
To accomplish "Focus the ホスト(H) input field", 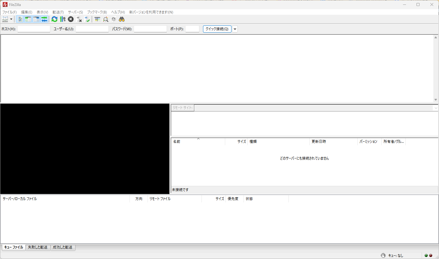I will [x=34, y=29].
